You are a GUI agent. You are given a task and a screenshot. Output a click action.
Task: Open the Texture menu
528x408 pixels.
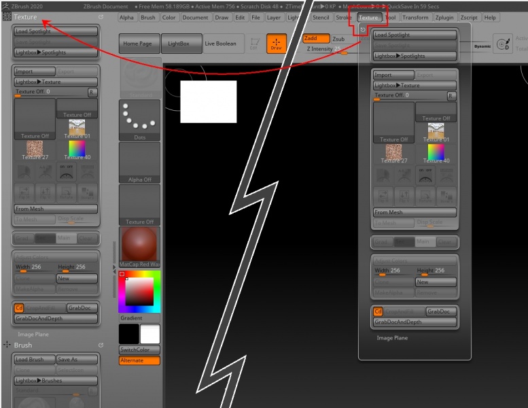[x=368, y=18]
